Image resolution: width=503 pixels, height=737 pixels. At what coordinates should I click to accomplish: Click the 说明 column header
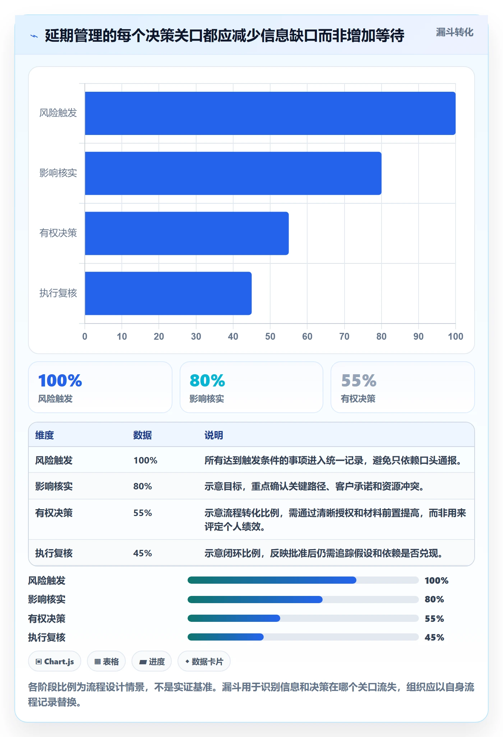point(214,435)
